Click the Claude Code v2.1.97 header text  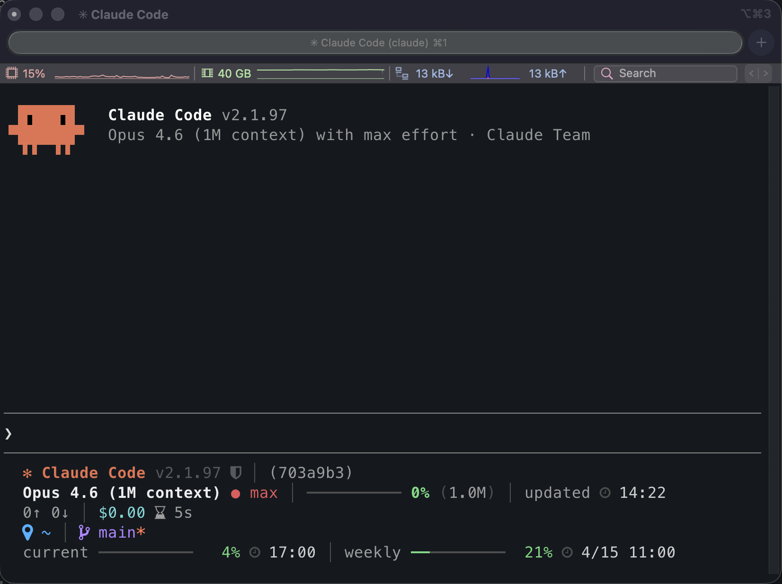tap(198, 115)
